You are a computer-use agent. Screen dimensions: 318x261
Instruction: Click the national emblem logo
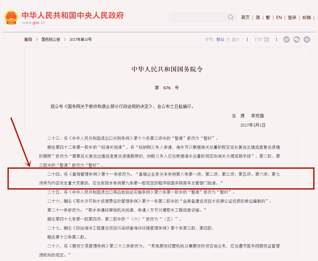[11, 18]
